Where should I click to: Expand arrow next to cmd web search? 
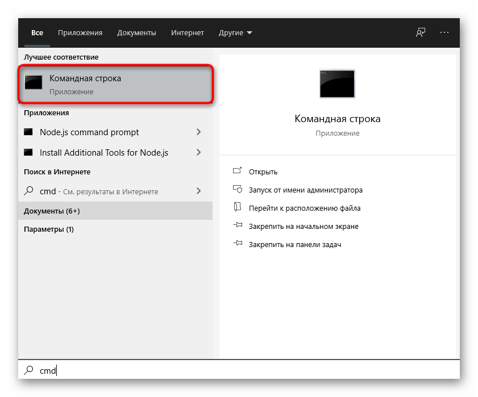[198, 191]
